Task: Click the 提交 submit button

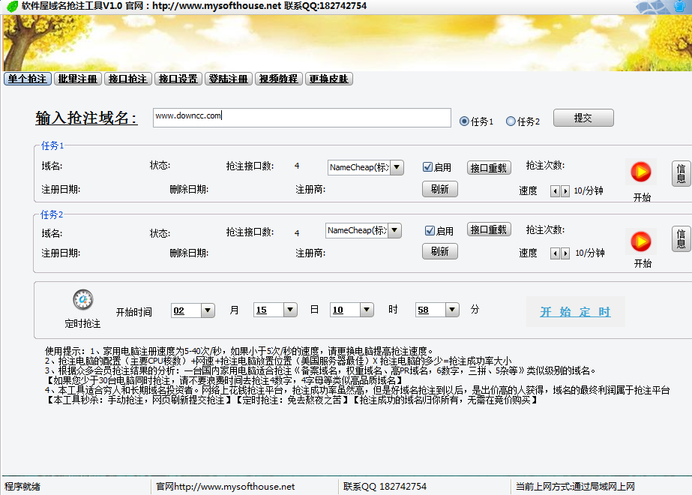Action: 583,118
